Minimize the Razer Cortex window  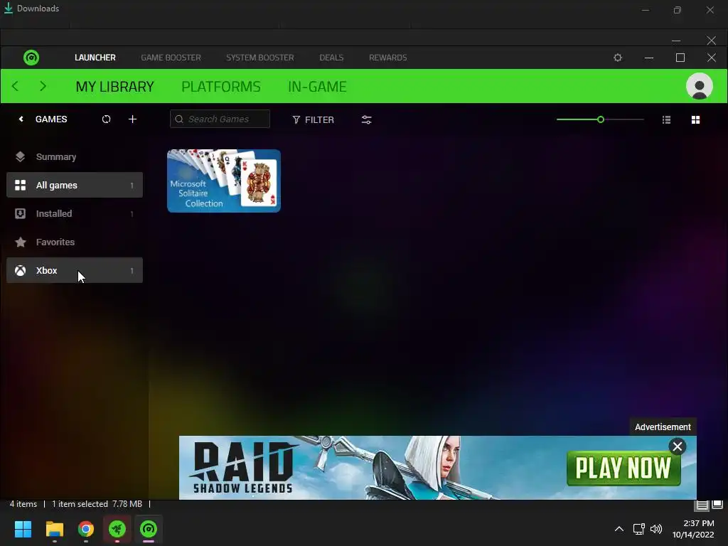649,58
